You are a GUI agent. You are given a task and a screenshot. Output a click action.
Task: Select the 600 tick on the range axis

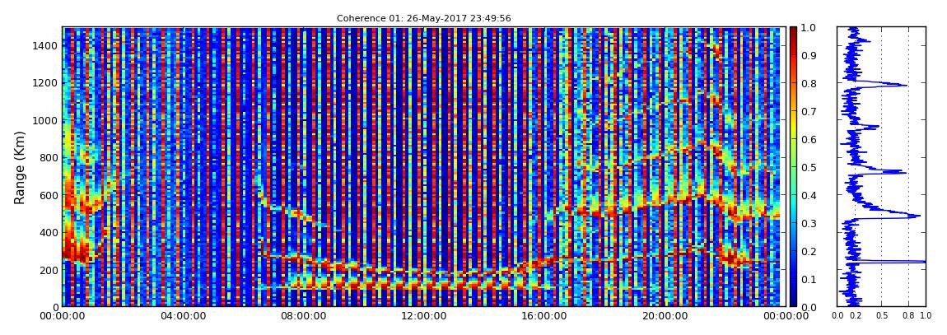pyautogui.click(x=48, y=196)
